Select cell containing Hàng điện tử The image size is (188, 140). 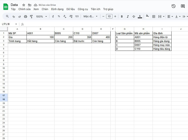[x=162, y=37]
